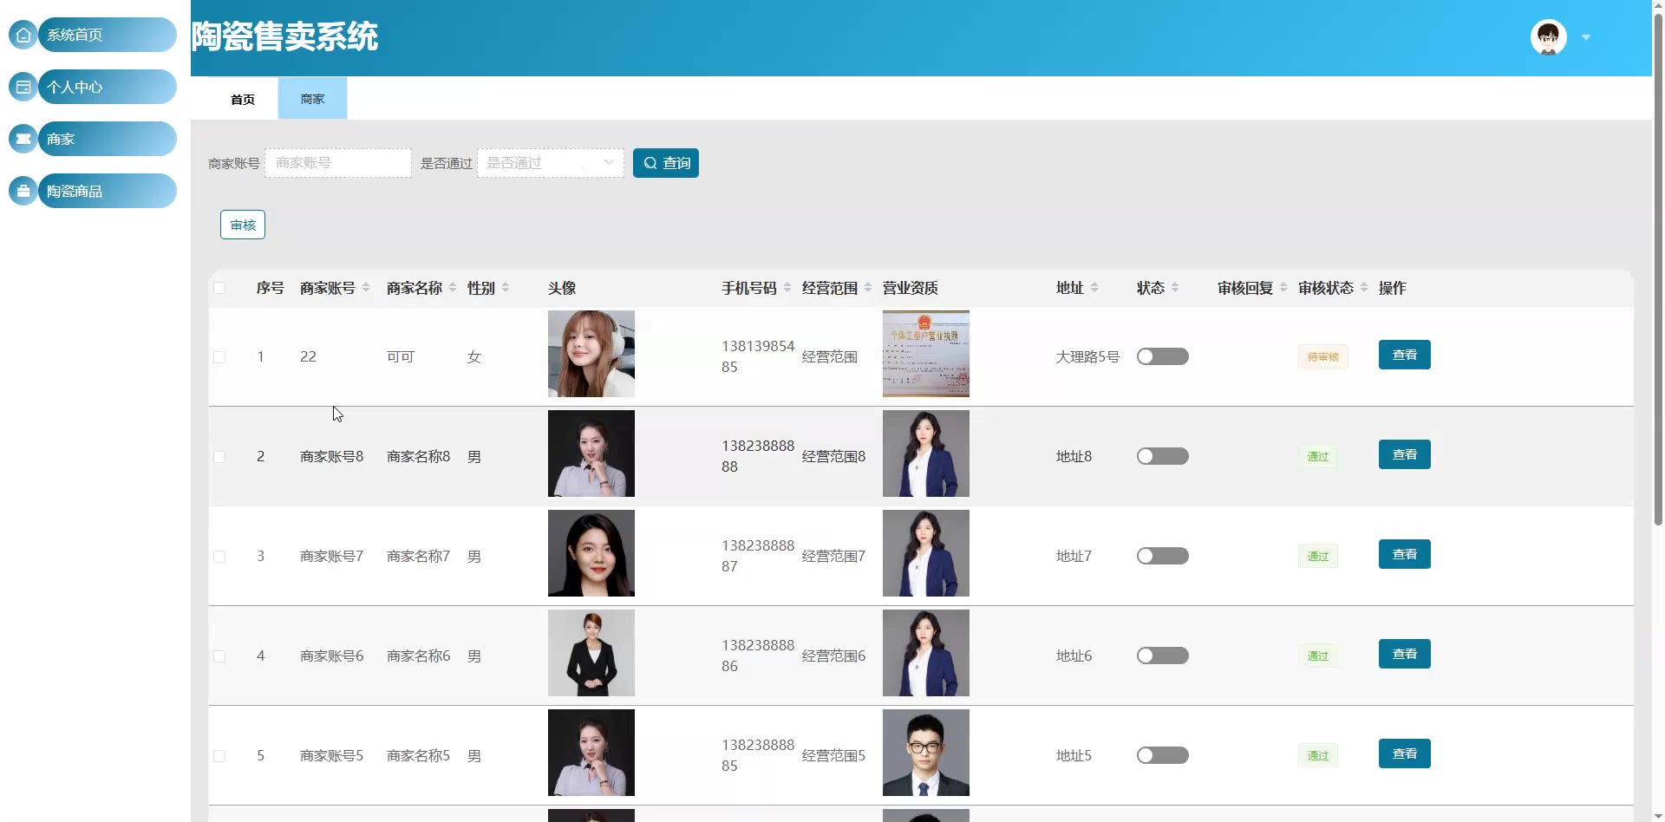The image size is (1665, 822).
Task: Open 系统首页 in the sidebar
Action: tap(108, 35)
